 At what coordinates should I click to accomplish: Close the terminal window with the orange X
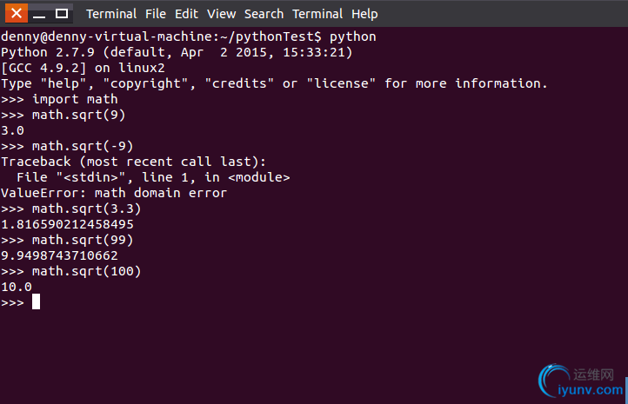tap(17, 14)
